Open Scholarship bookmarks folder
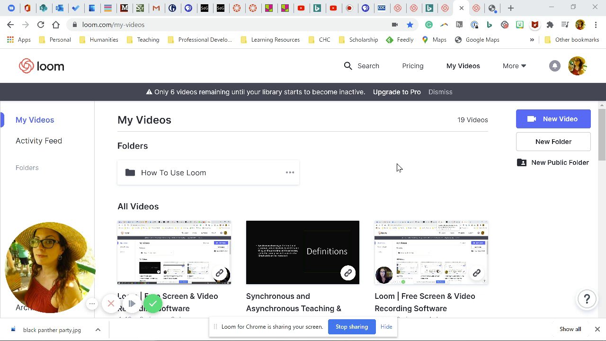 (358, 40)
